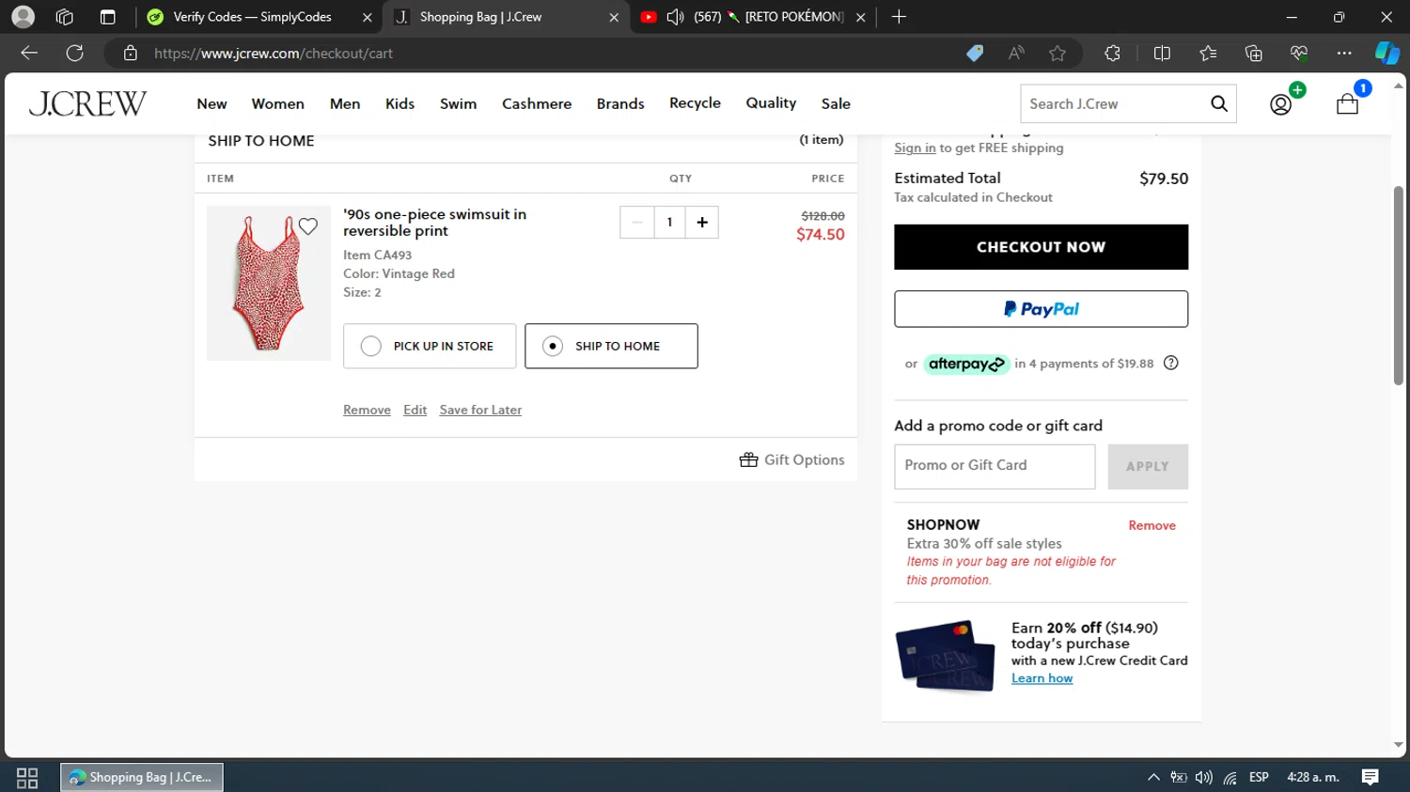Image resolution: width=1410 pixels, height=792 pixels.
Task: Open the Swim menu
Action: [458, 103]
